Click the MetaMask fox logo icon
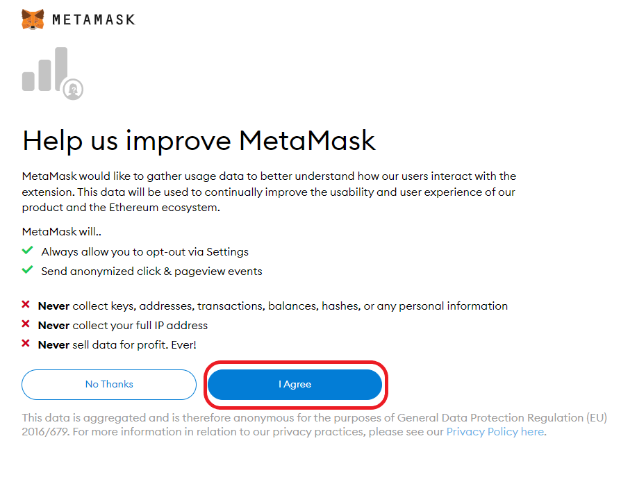The width and height of the screenshot is (637, 484). pos(33,19)
